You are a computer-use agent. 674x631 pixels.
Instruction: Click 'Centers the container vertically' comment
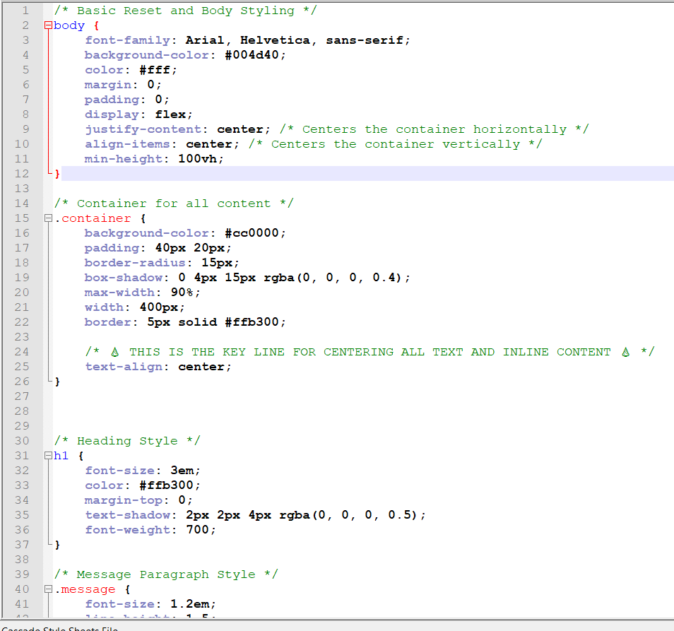(x=396, y=144)
